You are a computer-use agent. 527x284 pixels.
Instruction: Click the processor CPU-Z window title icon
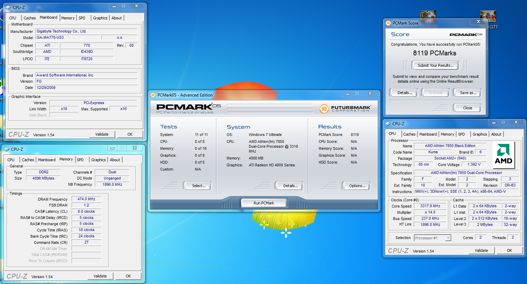click(388, 123)
